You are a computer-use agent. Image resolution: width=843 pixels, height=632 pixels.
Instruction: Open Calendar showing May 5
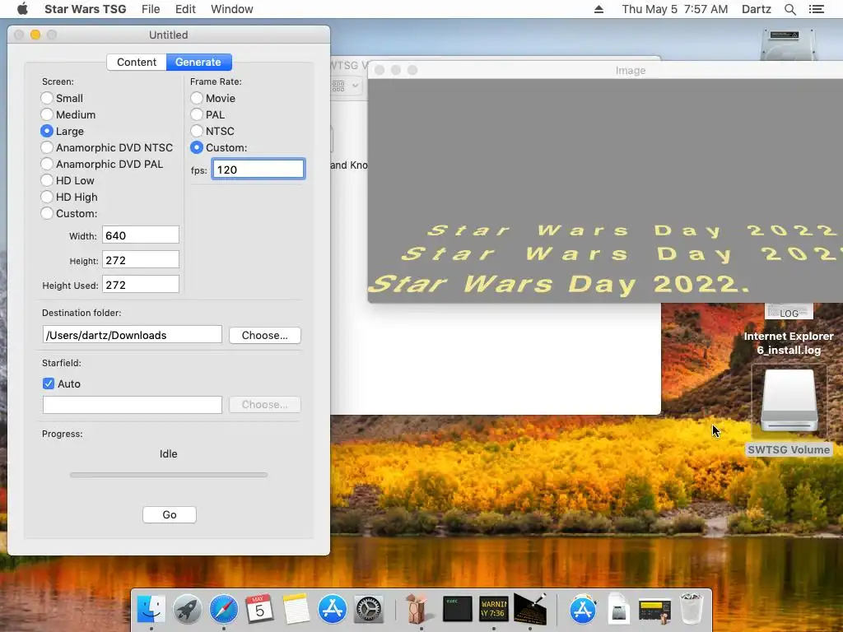259,610
